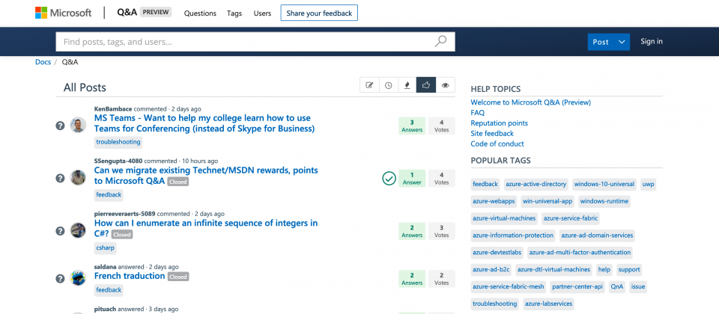This screenshot has width=719, height=314.
Task: Select azure-service-fabric popular tag
Action: [x=571, y=219]
